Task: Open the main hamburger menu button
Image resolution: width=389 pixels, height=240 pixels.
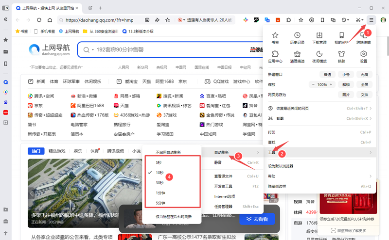Action: 371,20
